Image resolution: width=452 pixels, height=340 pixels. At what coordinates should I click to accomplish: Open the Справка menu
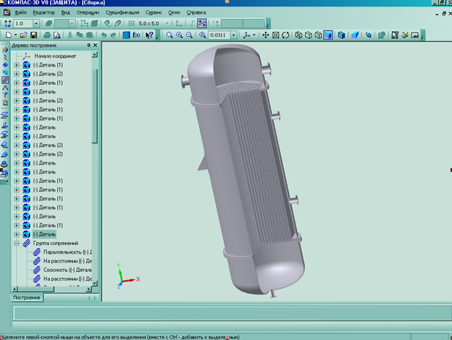coord(196,12)
